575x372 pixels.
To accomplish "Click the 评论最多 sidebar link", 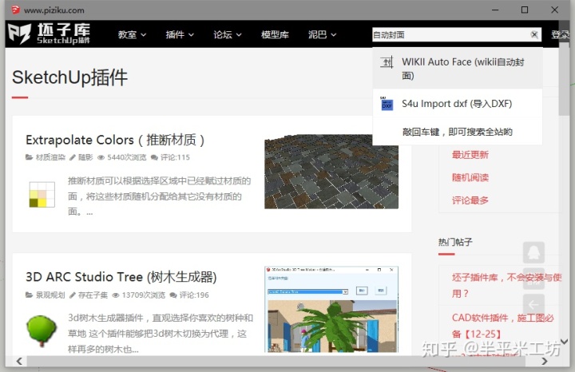I will (470, 200).
